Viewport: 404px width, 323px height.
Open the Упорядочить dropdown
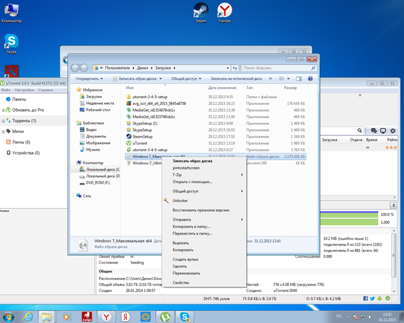89,79
